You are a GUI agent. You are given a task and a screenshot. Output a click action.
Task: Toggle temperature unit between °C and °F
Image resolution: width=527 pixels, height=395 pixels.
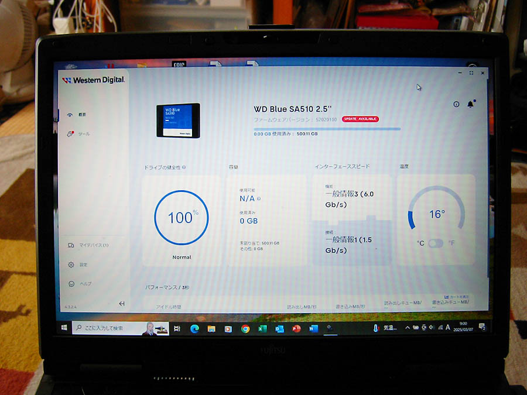click(436, 243)
